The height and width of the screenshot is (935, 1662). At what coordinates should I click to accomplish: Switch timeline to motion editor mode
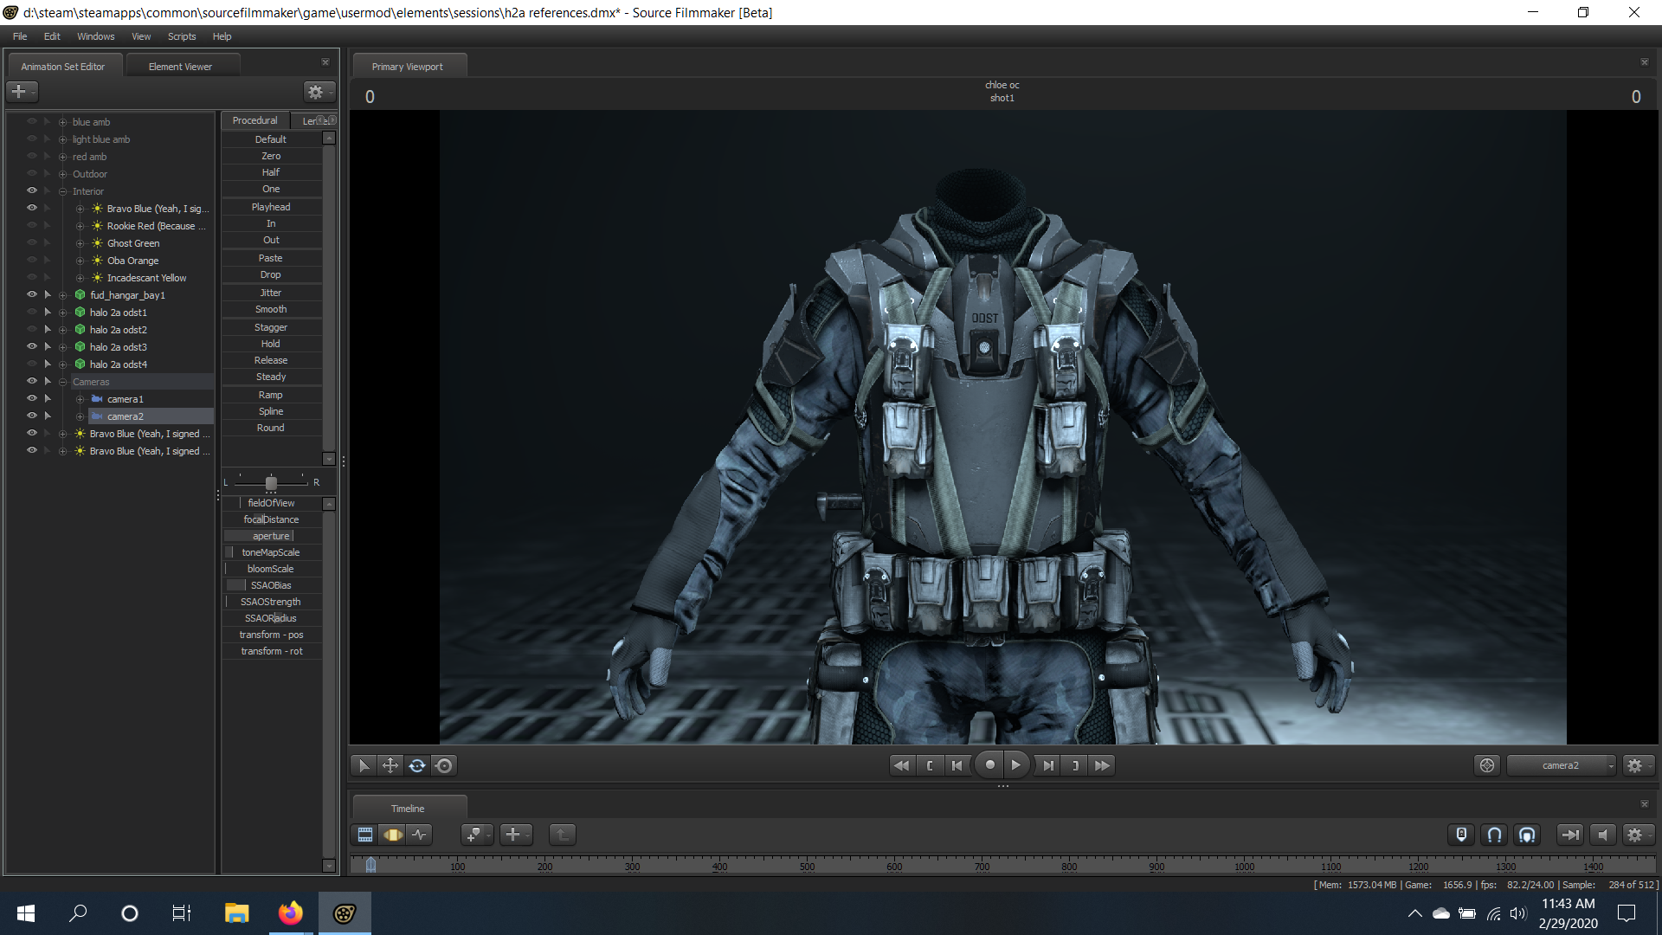tap(393, 835)
